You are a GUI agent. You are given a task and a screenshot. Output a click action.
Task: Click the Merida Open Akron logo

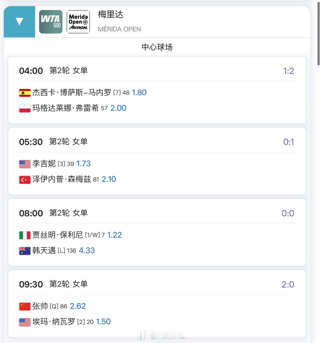78,21
